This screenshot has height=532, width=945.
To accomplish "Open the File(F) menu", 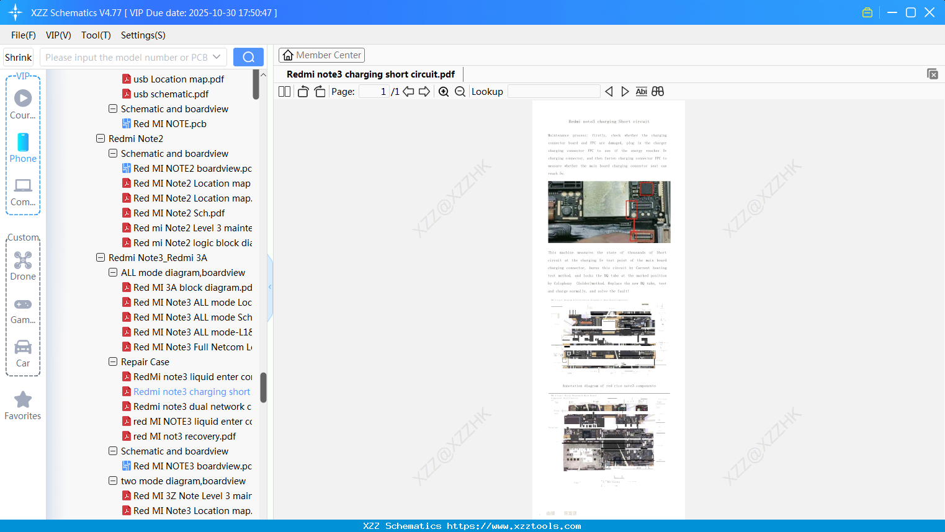I will (24, 35).
